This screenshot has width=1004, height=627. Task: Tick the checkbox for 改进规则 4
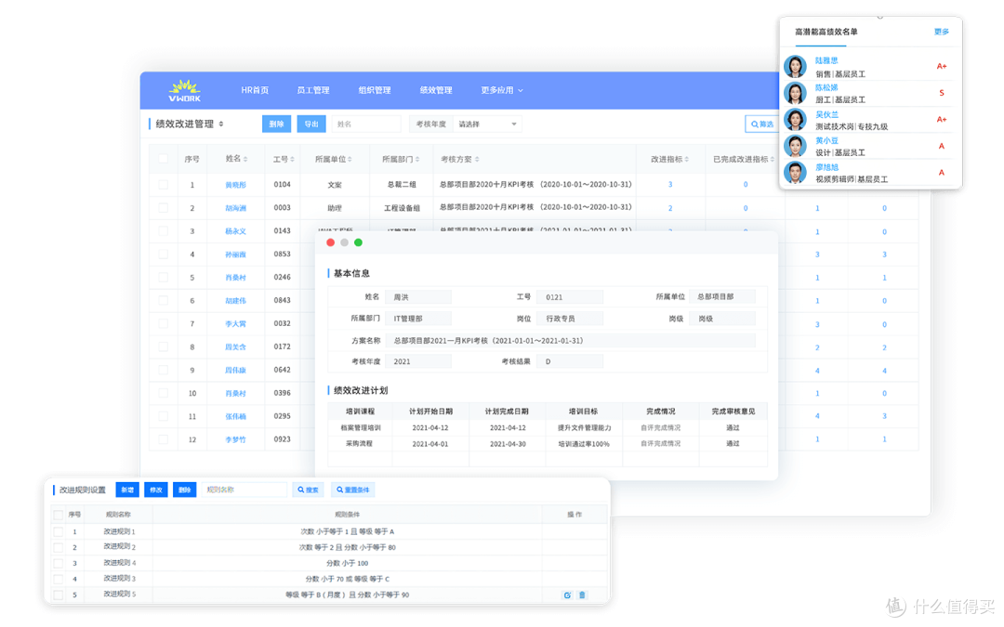pyautogui.click(x=59, y=563)
